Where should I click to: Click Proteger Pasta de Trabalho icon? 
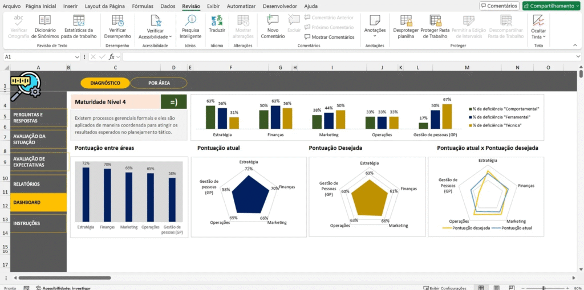click(435, 21)
